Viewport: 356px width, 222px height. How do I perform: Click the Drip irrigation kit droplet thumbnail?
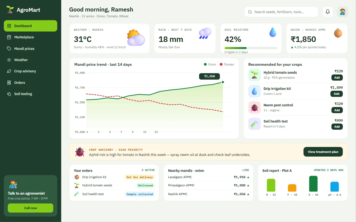pyautogui.click(x=254, y=91)
